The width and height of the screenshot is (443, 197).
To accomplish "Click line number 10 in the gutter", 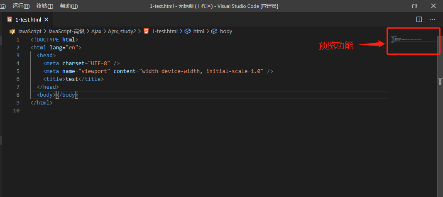I will (x=16, y=111).
